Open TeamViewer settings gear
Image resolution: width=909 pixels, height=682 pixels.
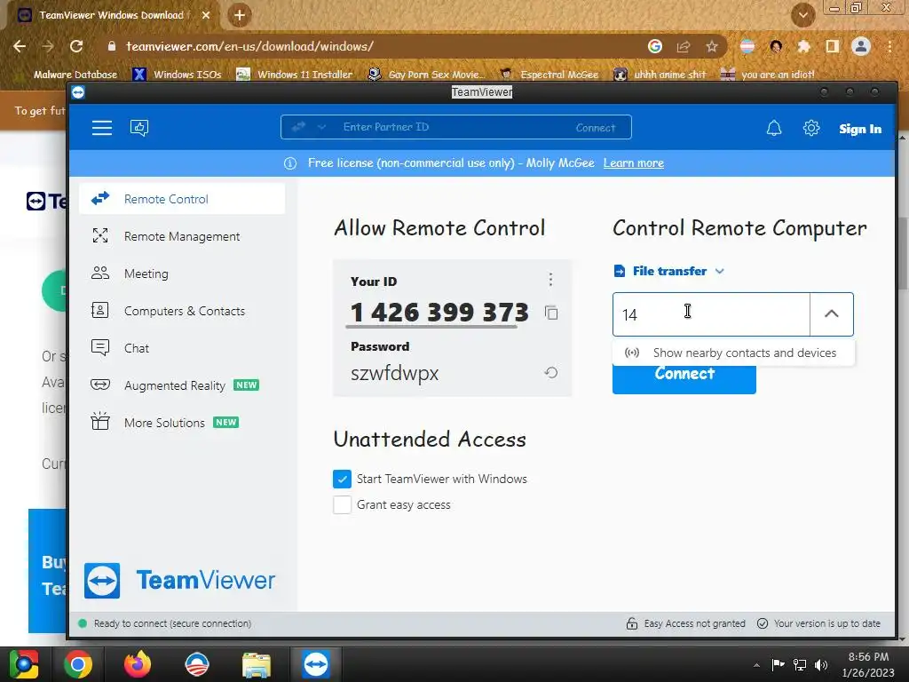[811, 128]
